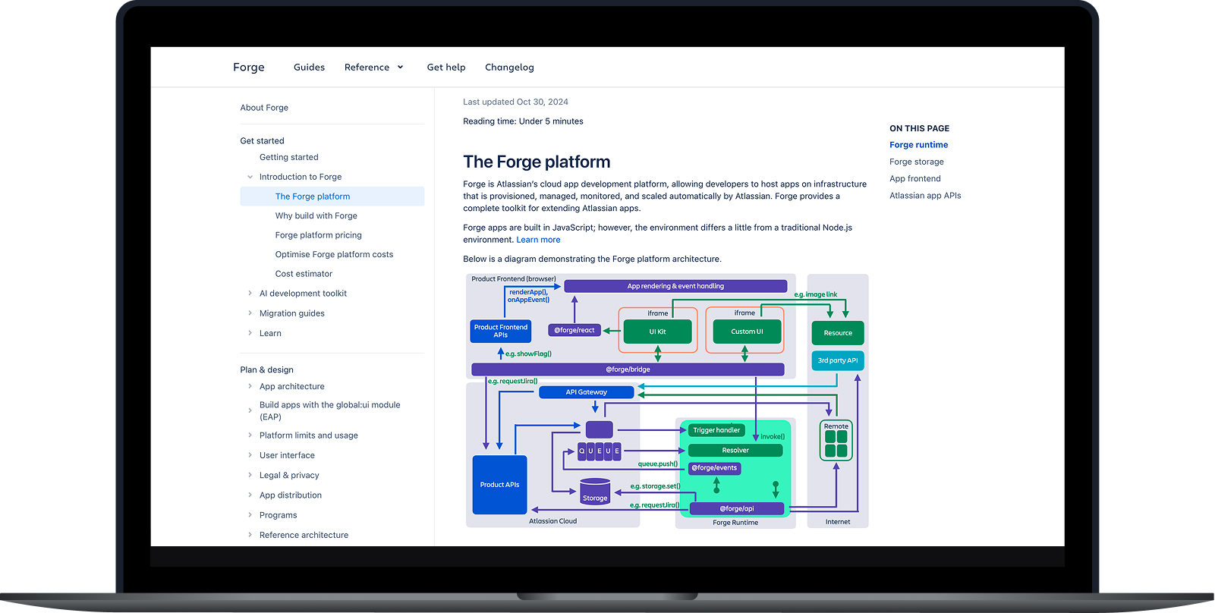Jump to Forge storage section
The height and width of the screenshot is (613, 1215).
(x=916, y=162)
